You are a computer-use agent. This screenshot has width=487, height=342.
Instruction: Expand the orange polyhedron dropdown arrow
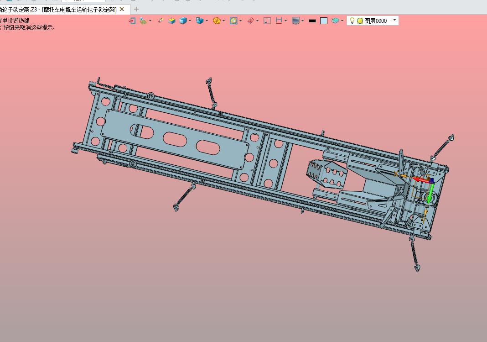pyautogui.click(x=223, y=21)
